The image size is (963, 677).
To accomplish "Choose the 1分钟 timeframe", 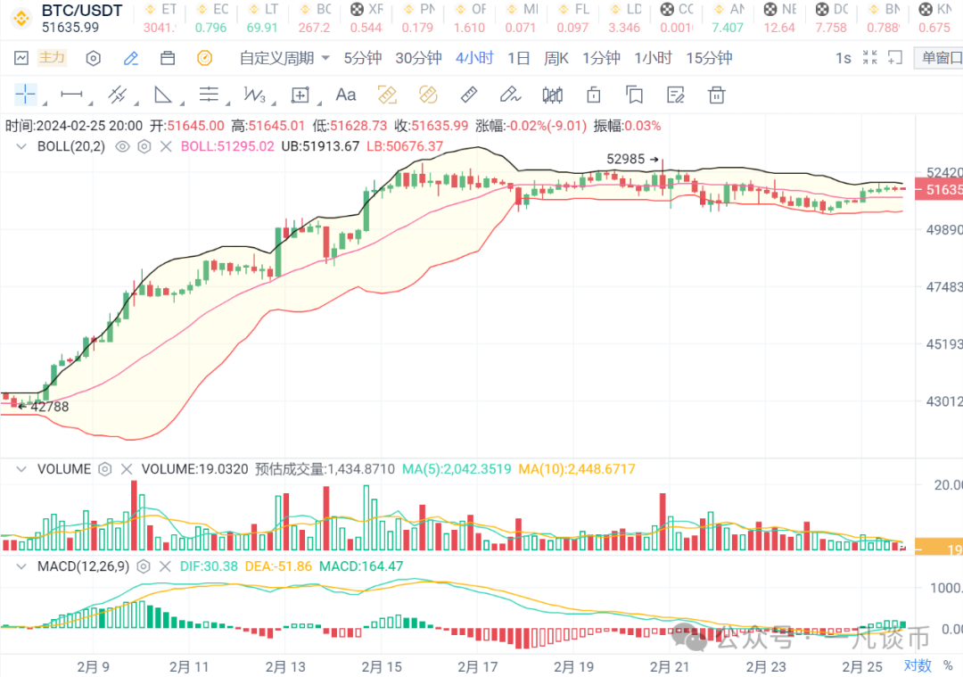I will 601,58.
